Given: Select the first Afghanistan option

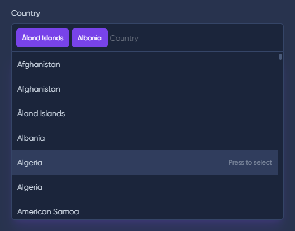Looking at the screenshot, I should tap(145, 65).
